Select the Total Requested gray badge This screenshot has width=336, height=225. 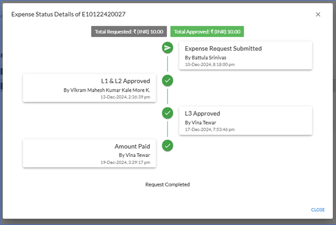click(x=129, y=32)
